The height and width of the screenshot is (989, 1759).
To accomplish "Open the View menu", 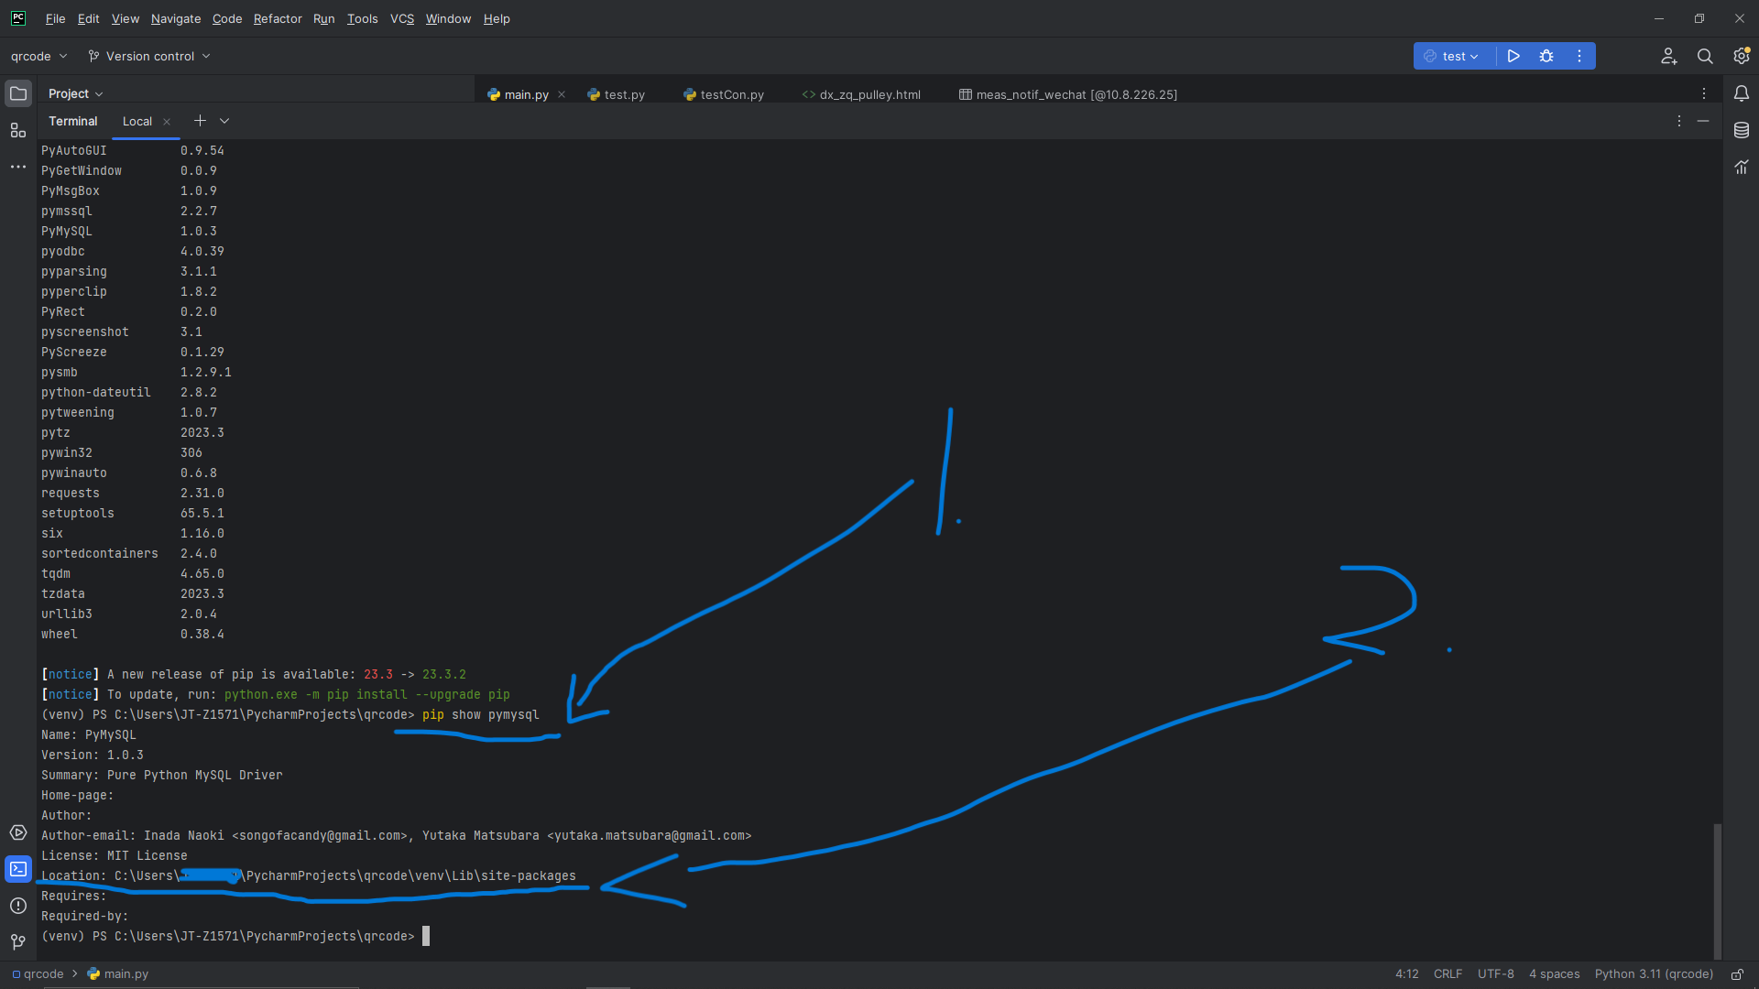I will click(126, 18).
